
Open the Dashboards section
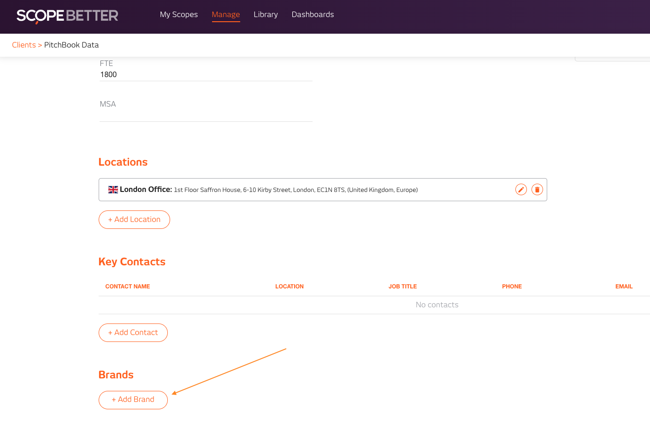click(x=313, y=14)
